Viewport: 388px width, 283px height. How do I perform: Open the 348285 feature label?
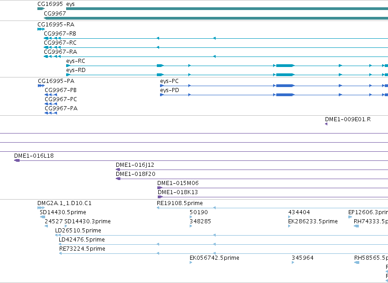click(x=201, y=221)
